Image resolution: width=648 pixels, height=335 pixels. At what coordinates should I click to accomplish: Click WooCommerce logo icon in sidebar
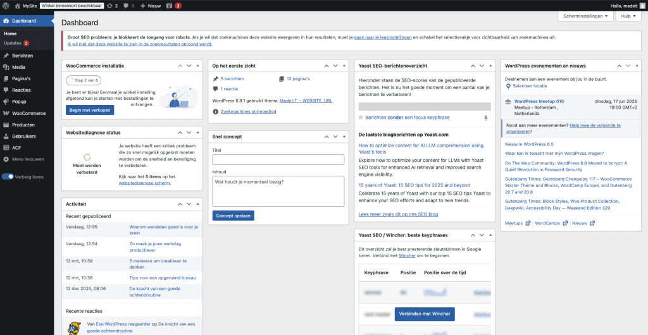point(6,113)
